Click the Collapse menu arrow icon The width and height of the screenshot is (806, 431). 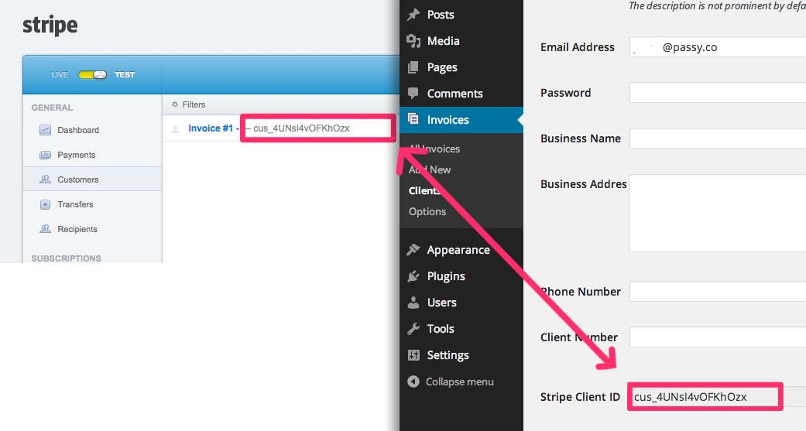(x=413, y=381)
